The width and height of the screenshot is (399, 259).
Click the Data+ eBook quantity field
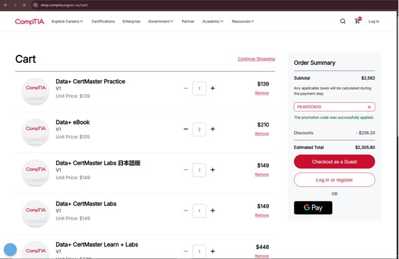point(199,129)
